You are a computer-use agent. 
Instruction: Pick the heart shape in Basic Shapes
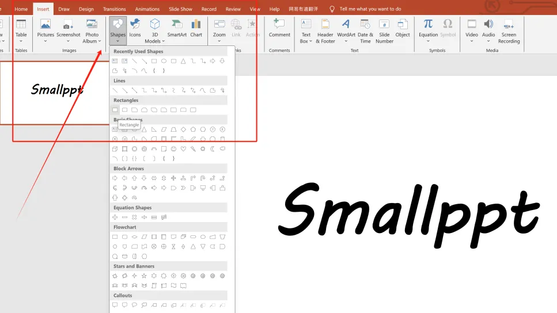183,148
